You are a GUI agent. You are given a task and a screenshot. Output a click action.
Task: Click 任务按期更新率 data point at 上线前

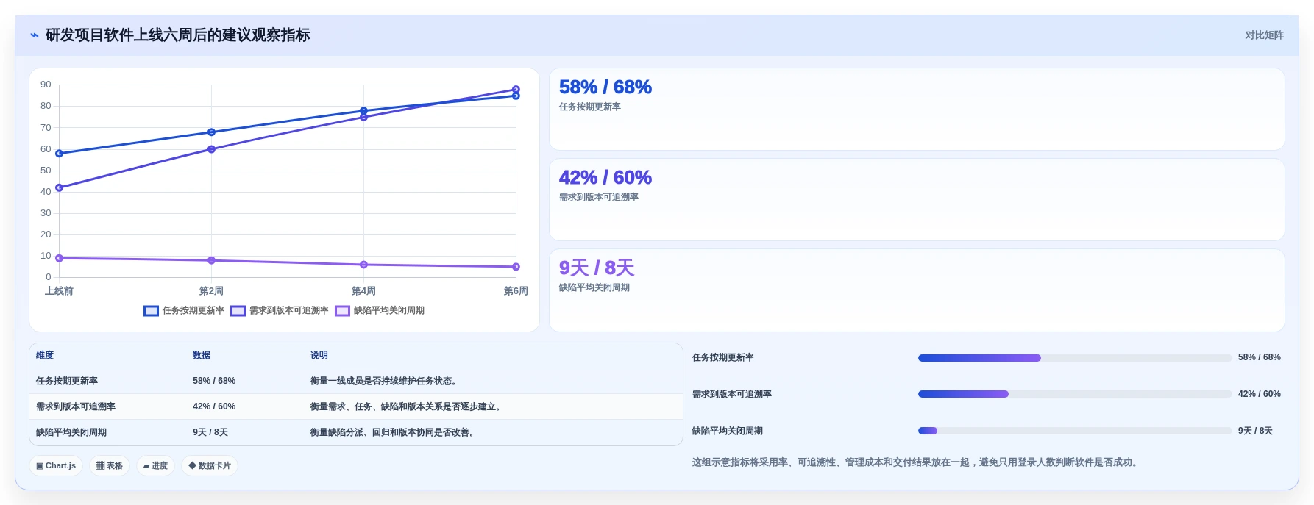[x=60, y=154]
